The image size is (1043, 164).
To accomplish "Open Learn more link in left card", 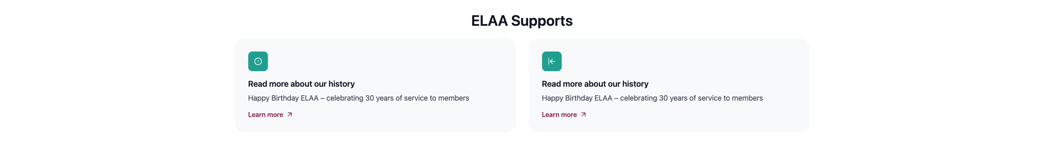I will (x=265, y=115).
